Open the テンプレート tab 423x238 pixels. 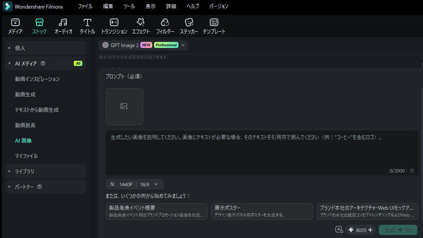click(x=214, y=27)
